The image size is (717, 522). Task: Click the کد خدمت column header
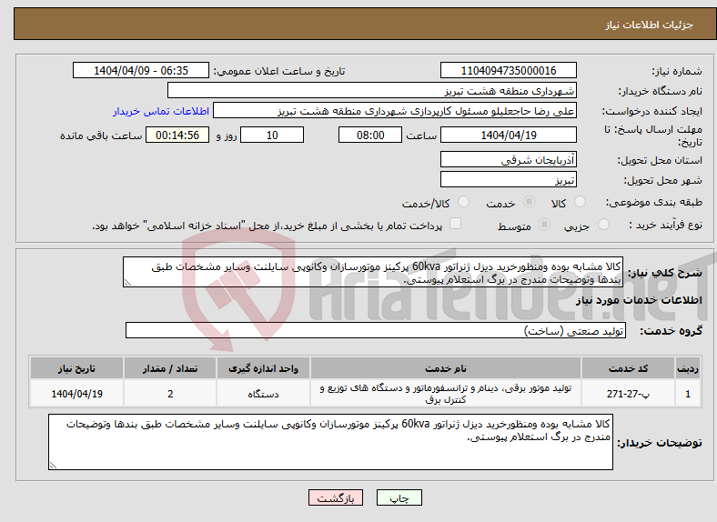point(628,368)
